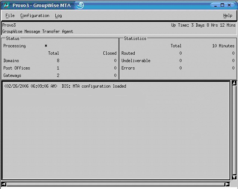Click the 'Domains' row label
This screenshot has height=189, width=238.
pyautogui.click(x=11, y=61)
